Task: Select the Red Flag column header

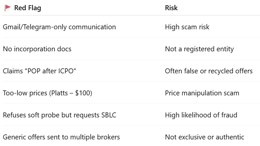Action: point(28,8)
